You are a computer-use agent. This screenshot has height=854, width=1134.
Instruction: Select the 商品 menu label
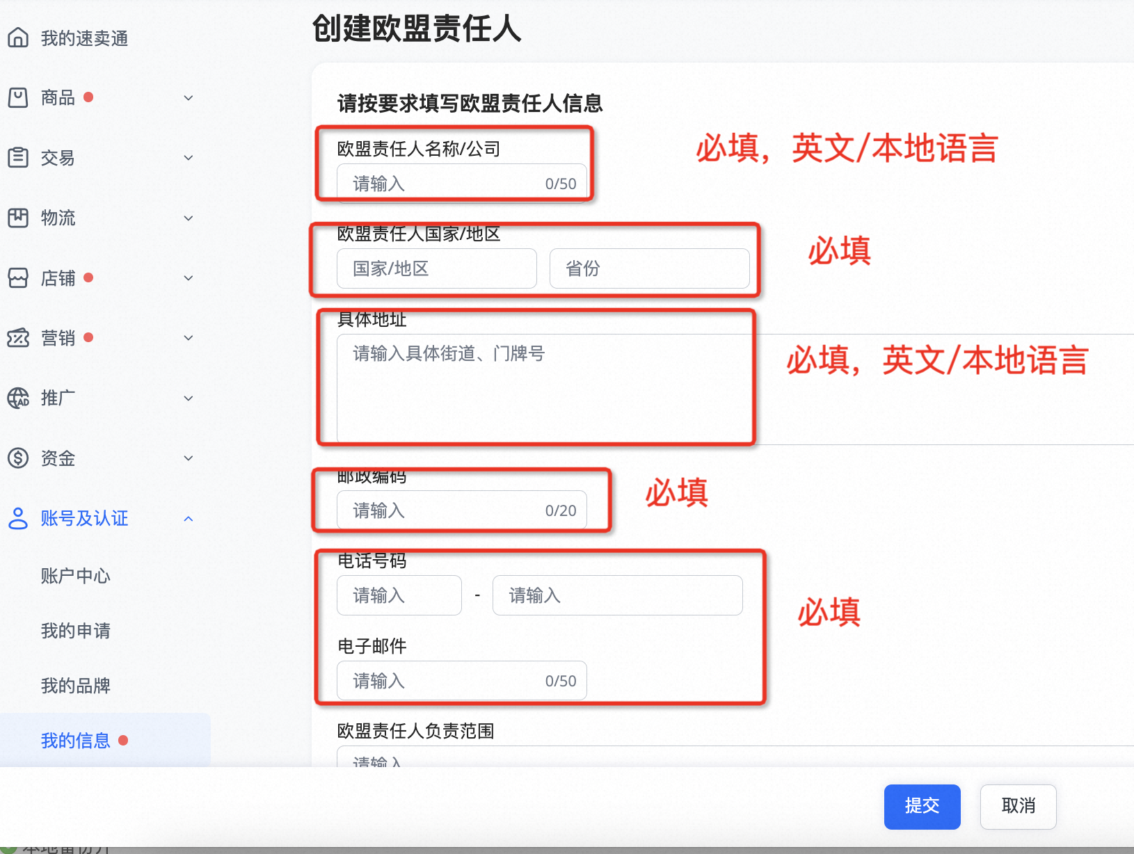(58, 97)
